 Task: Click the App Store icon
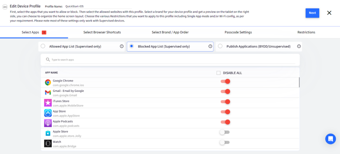coord(48,113)
